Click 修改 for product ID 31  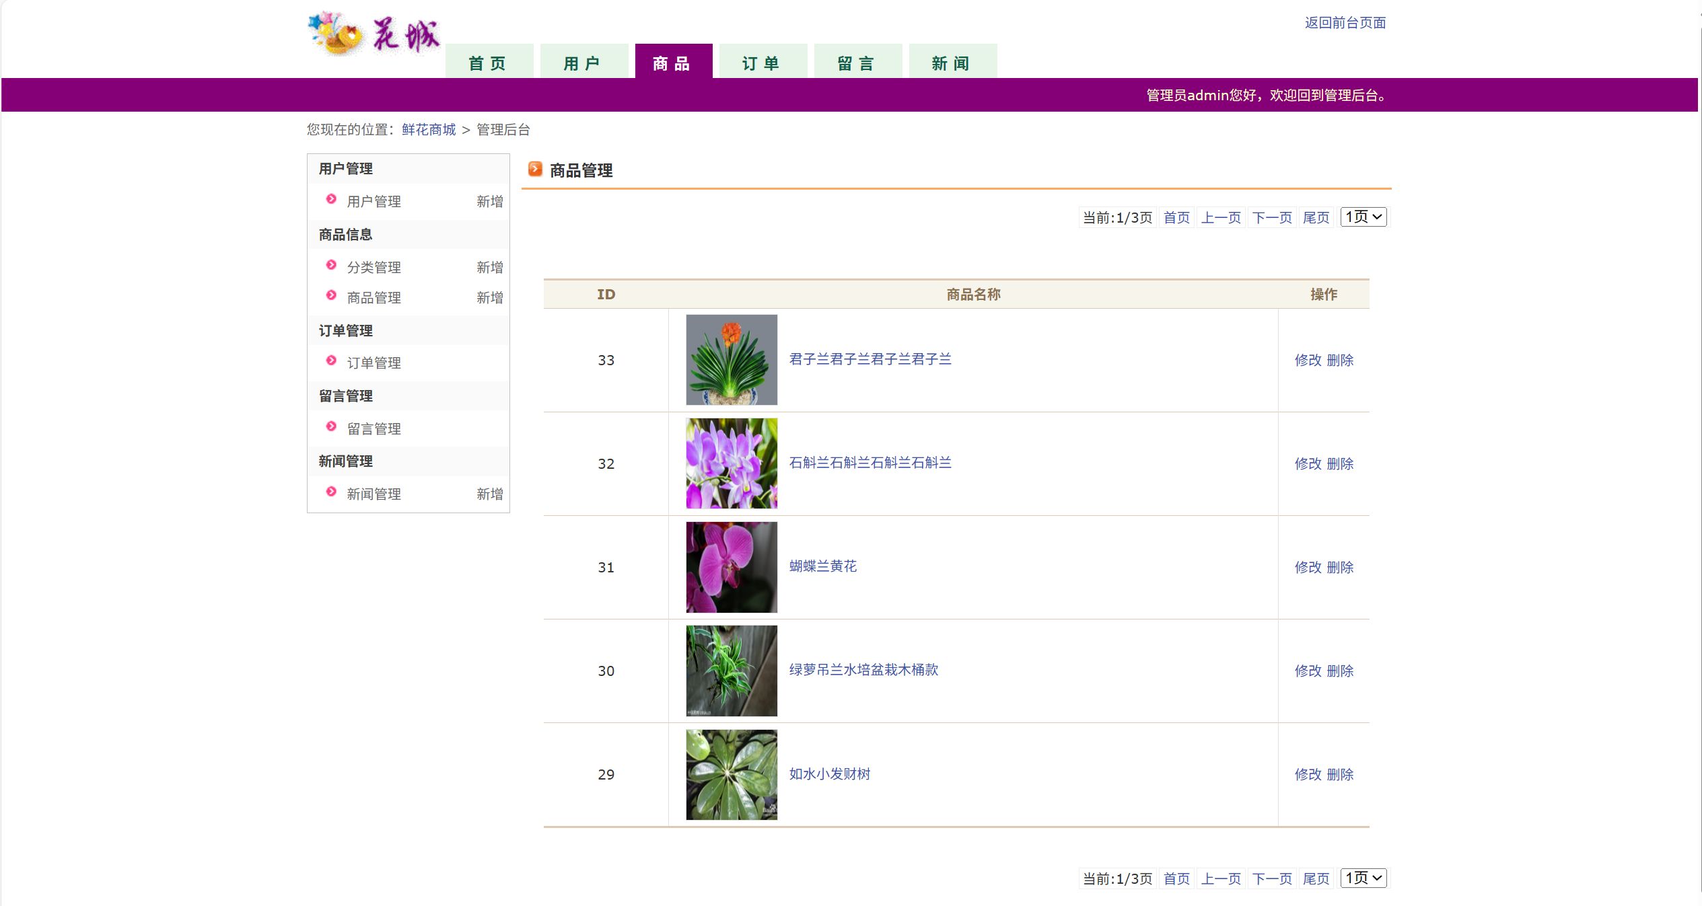(1308, 567)
